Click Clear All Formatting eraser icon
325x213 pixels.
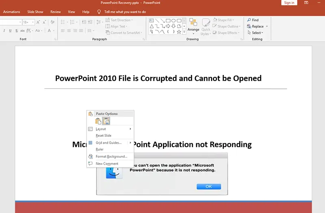pos(52,22)
